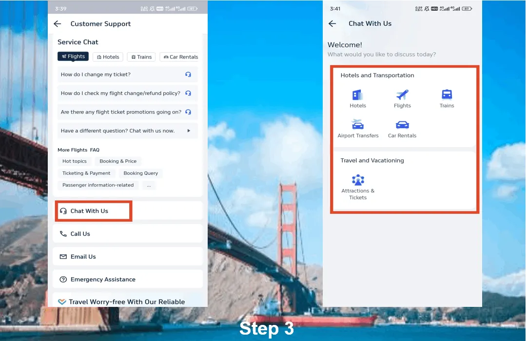Select the Booking & Price FAQ chip

coord(118,161)
